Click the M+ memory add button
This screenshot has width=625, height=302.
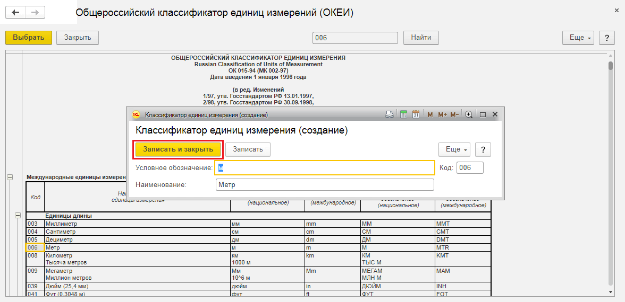click(x=442, y=114)
